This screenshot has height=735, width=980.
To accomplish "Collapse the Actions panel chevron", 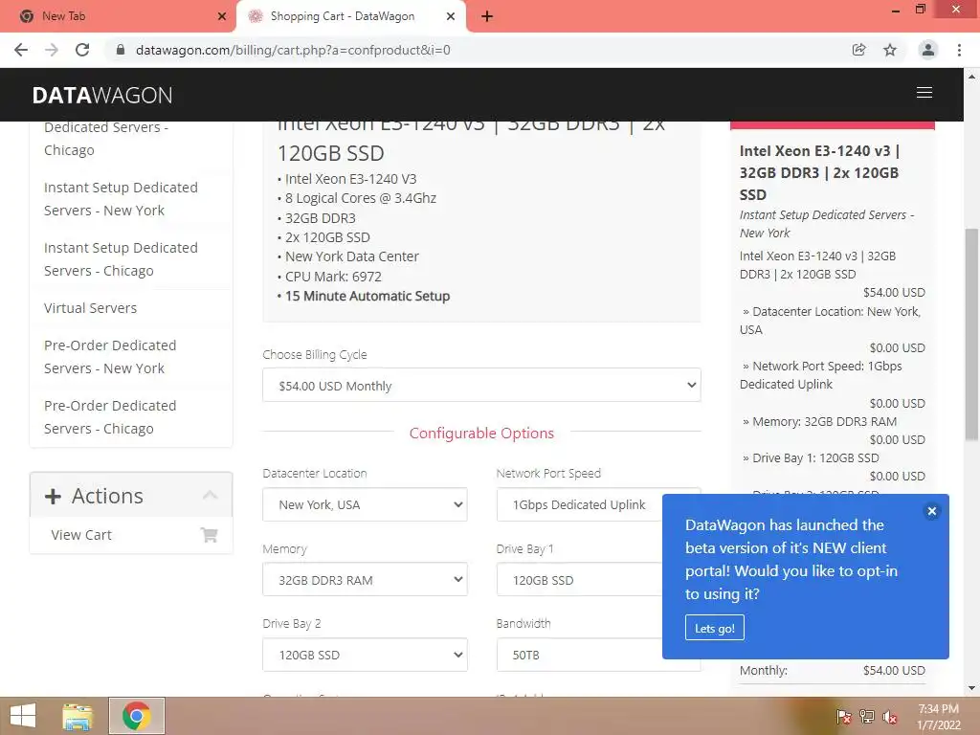I will click(210, 495).
